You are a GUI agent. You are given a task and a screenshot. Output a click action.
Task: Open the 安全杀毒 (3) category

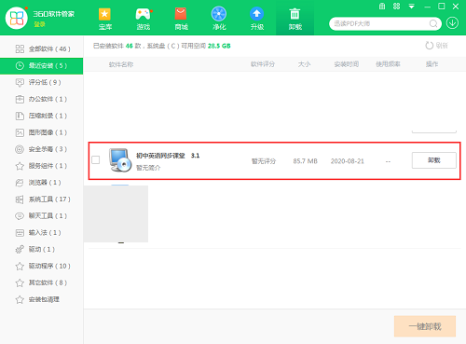(x=42, y=149)
